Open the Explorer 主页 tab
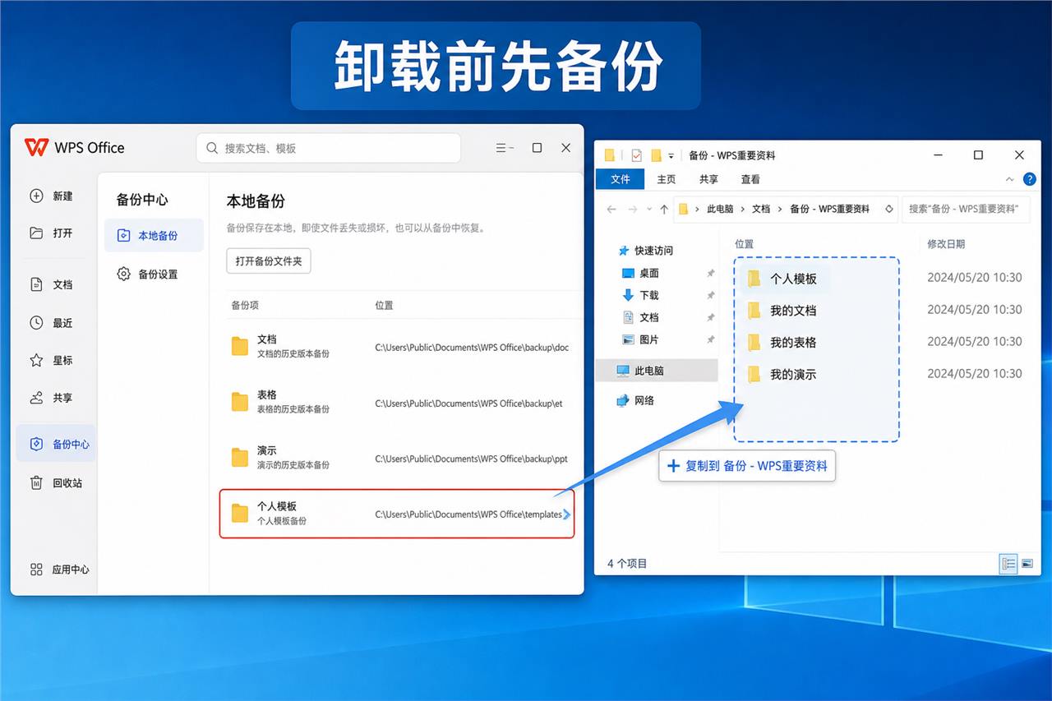The width and height of the screenshot is (1052, 701). (x=667, y=179)
